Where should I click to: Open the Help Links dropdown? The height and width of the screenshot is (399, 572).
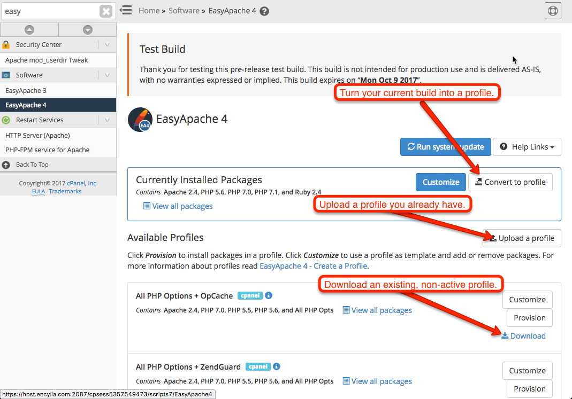527,147
